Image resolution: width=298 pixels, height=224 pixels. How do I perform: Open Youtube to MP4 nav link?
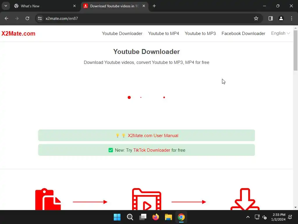(x=164, y=34)
